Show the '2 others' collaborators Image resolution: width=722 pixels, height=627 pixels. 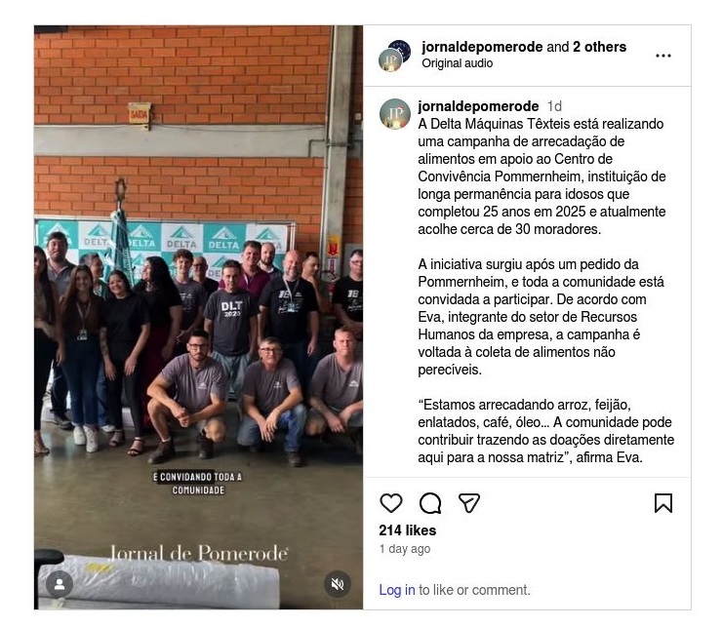[x=599, y=47]
